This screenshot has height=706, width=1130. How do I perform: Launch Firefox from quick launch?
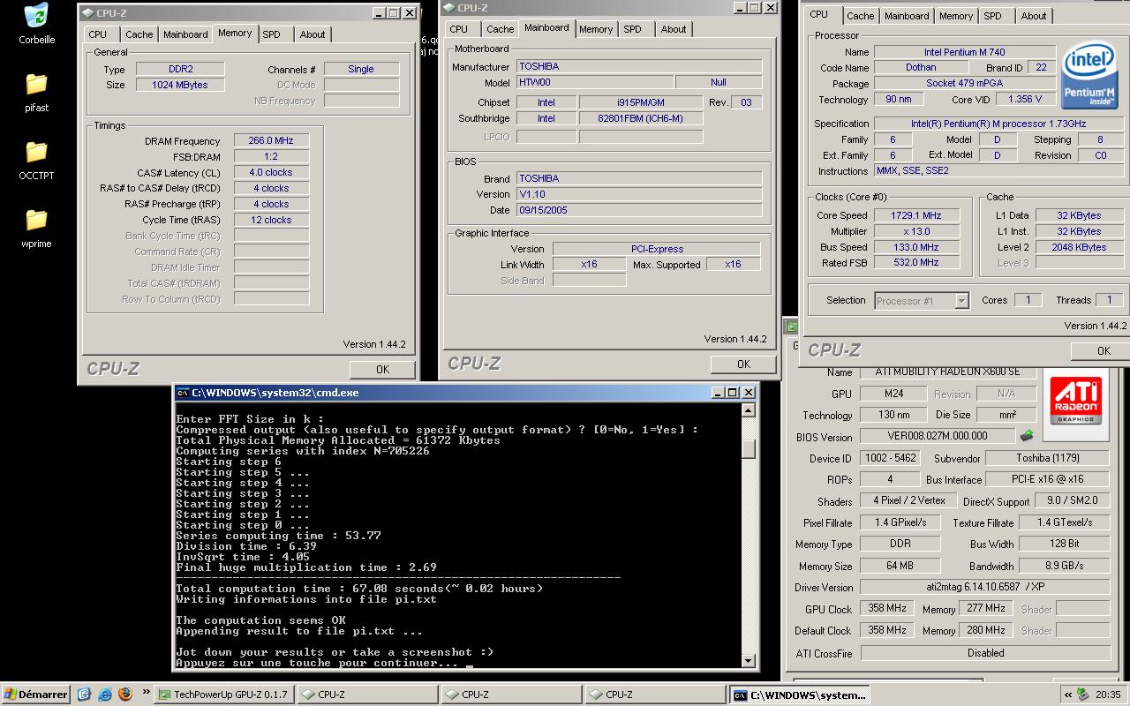pyautogui.click(x=125, y=695)
